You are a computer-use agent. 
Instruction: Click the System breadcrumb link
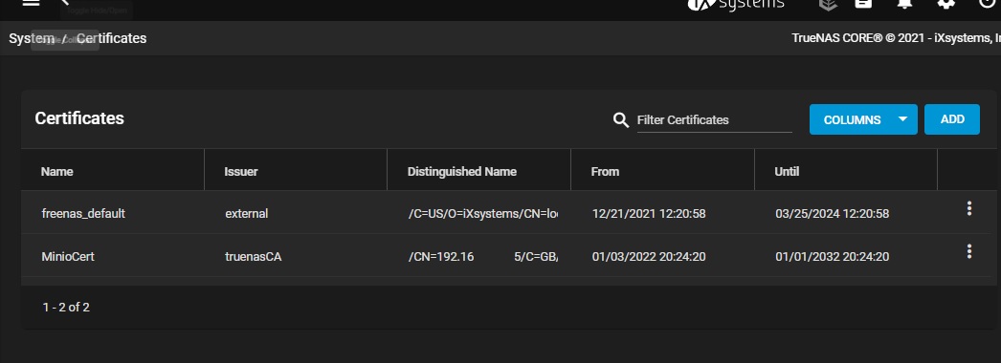tap(32, 38)
